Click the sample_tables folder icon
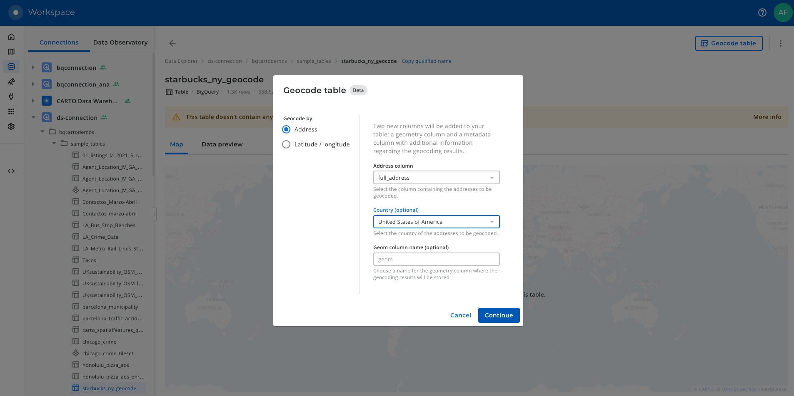Viewport: 794px width, 396px height. pos(64,143)
